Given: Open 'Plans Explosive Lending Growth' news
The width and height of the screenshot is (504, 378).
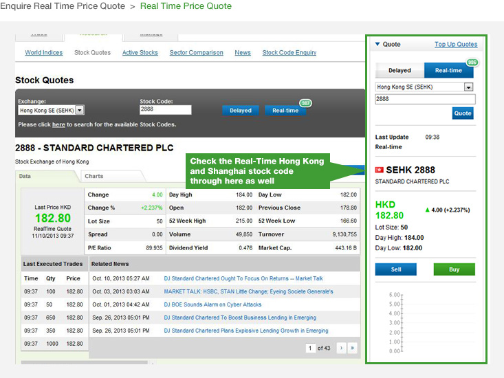Looking at the screenshot, I should [246, 331].
